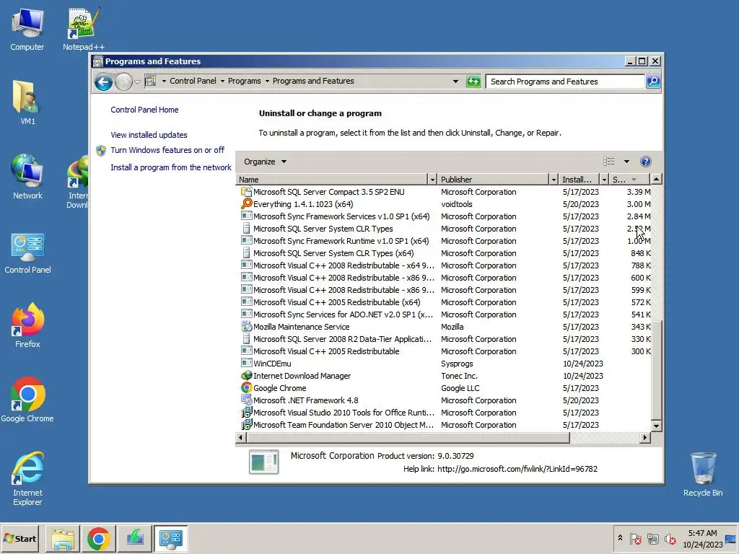The width and height of the screenshot is (739, 554).
Task: Sort by the Publisher column header
Action: pyautogui.click(x=494, y=180)
